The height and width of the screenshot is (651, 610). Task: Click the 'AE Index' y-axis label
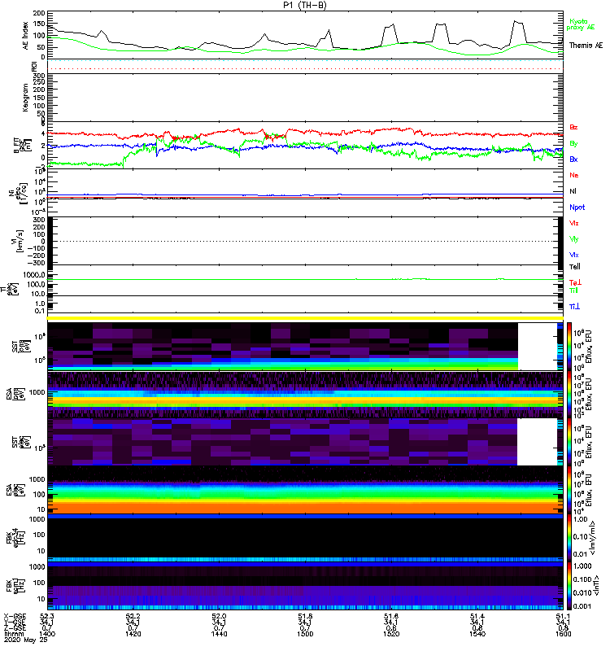click(26, 36)
